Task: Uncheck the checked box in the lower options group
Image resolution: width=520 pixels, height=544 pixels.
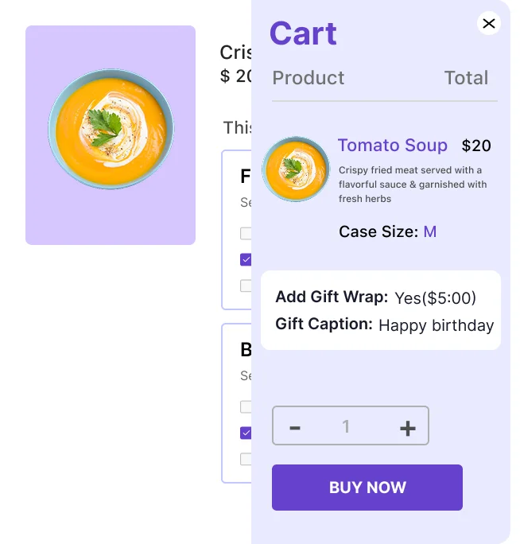Action: (246, 433)
